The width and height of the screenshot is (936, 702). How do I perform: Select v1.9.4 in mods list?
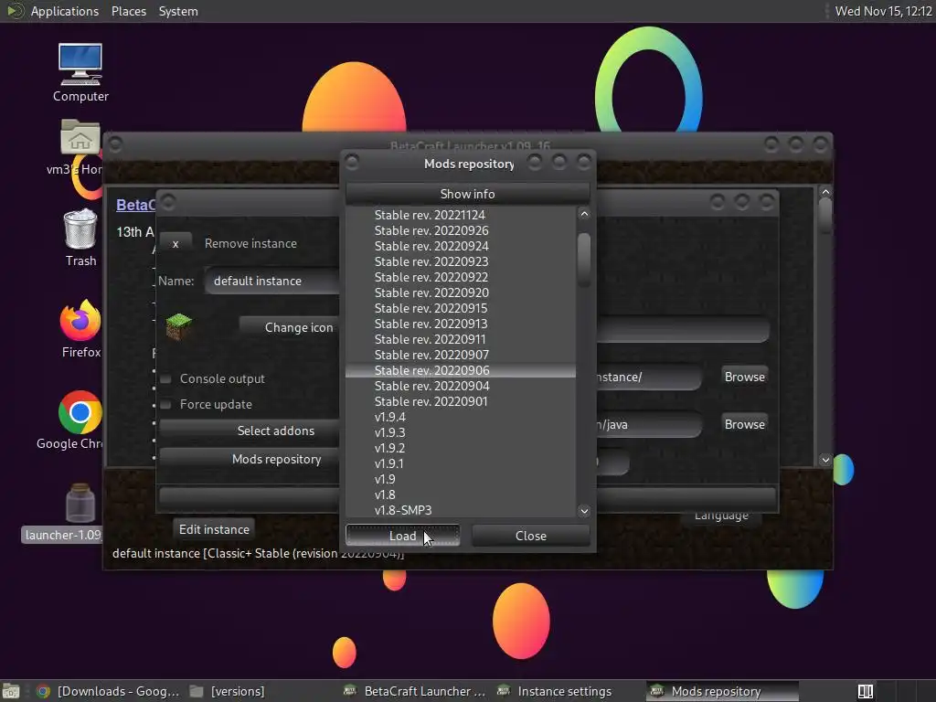pyautogui.click(x=461, y=417)
